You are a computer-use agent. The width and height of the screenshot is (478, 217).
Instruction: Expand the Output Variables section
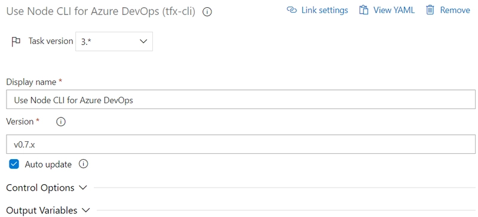pyautogui.click(x=48, y=210)
